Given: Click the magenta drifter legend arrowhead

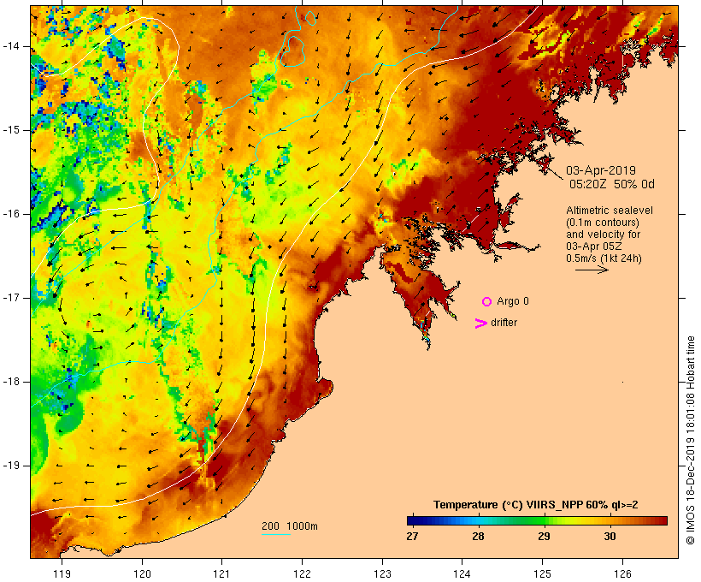Looking at the screenshot, I should (481, 324).
